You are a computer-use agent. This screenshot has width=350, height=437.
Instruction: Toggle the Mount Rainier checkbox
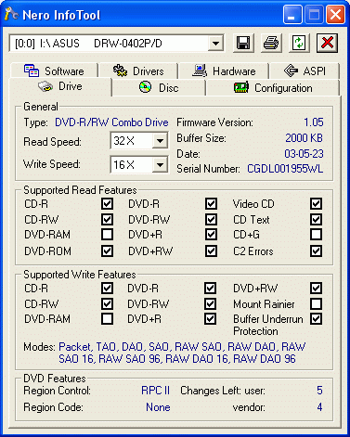point(316,303)
